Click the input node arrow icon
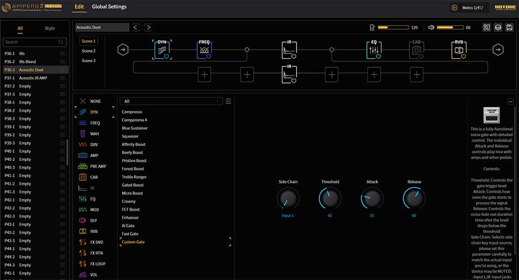Image resolution: width=519 pixels, height=280 pixels. click(x=123, y=50)
